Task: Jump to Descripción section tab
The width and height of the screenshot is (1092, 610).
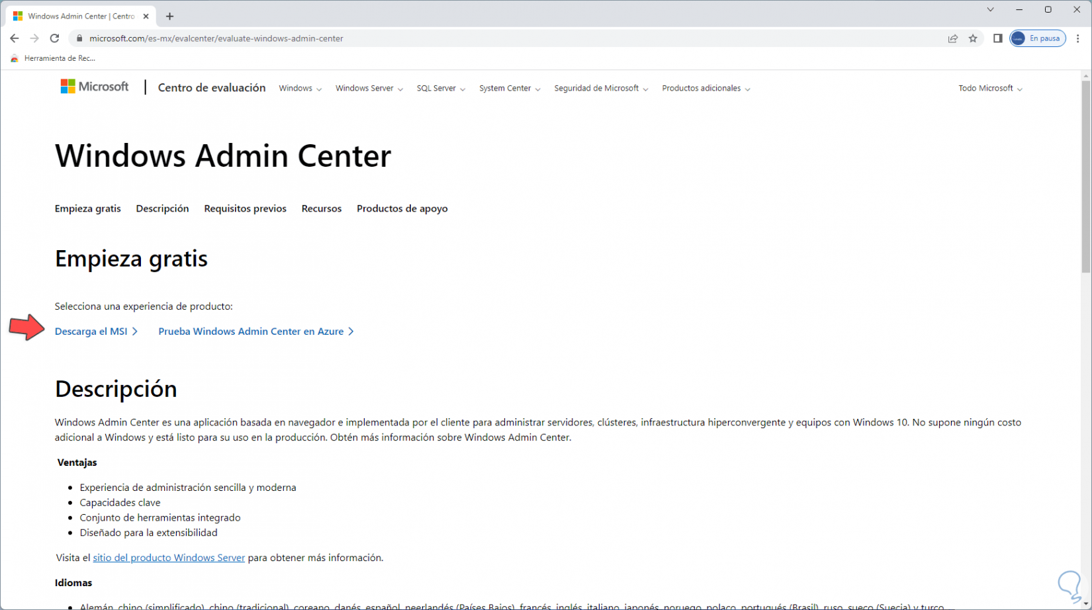Action: tap(162, 208)
